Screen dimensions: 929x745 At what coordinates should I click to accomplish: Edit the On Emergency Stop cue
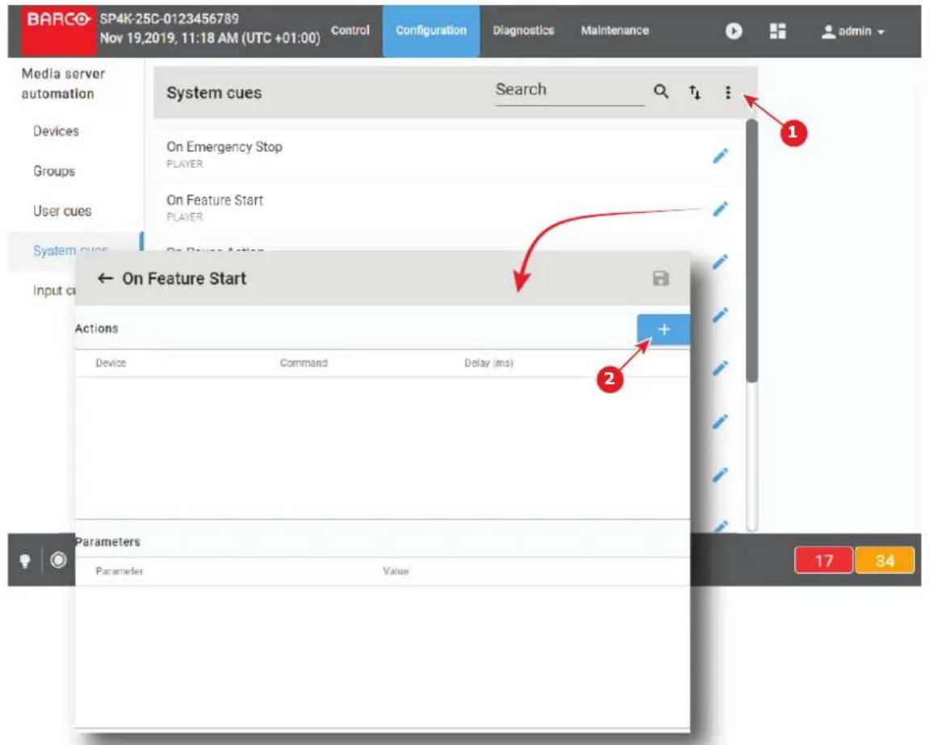pos(720,156)
